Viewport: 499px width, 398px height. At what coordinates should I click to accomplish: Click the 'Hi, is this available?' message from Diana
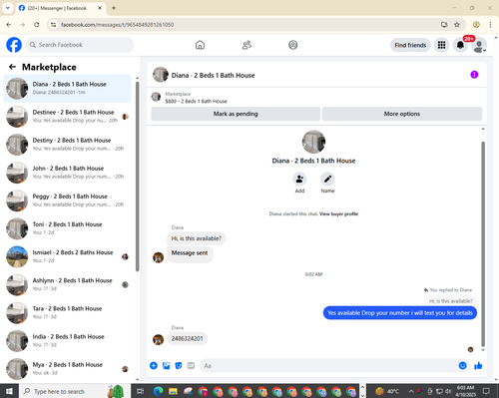coord(197,238)
